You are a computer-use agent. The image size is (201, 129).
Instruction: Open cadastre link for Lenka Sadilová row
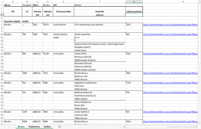coord(170,112)
